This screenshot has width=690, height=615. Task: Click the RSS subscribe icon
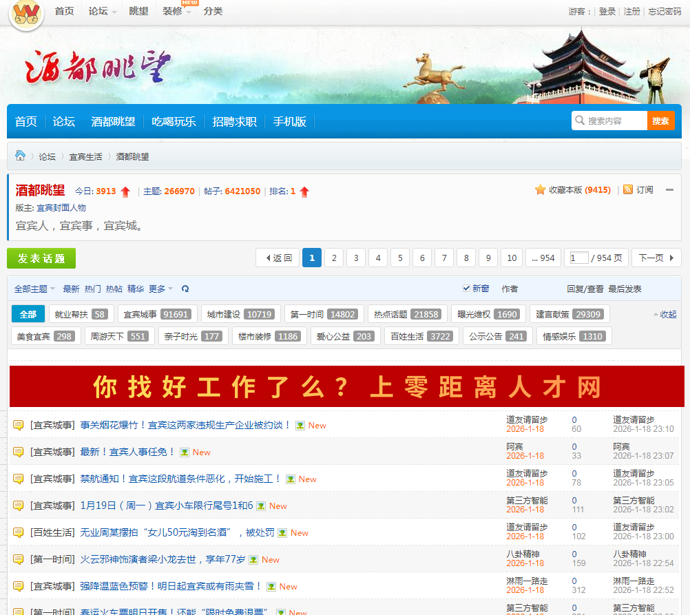coord(627,190)
